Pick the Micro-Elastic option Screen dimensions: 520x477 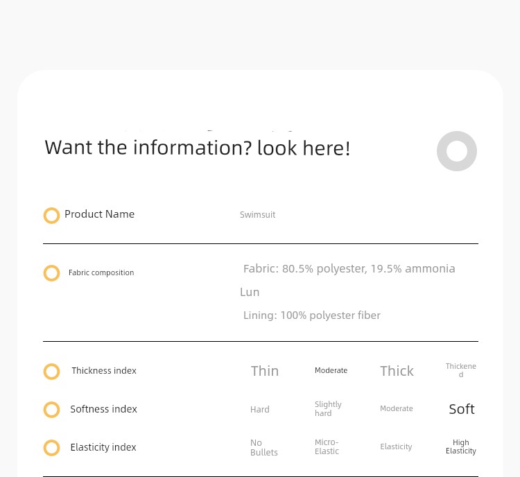pyautogui.click(x=327, y=446)
